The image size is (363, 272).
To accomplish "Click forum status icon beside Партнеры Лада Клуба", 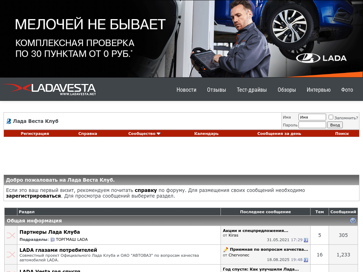I will tap(11, 236).
